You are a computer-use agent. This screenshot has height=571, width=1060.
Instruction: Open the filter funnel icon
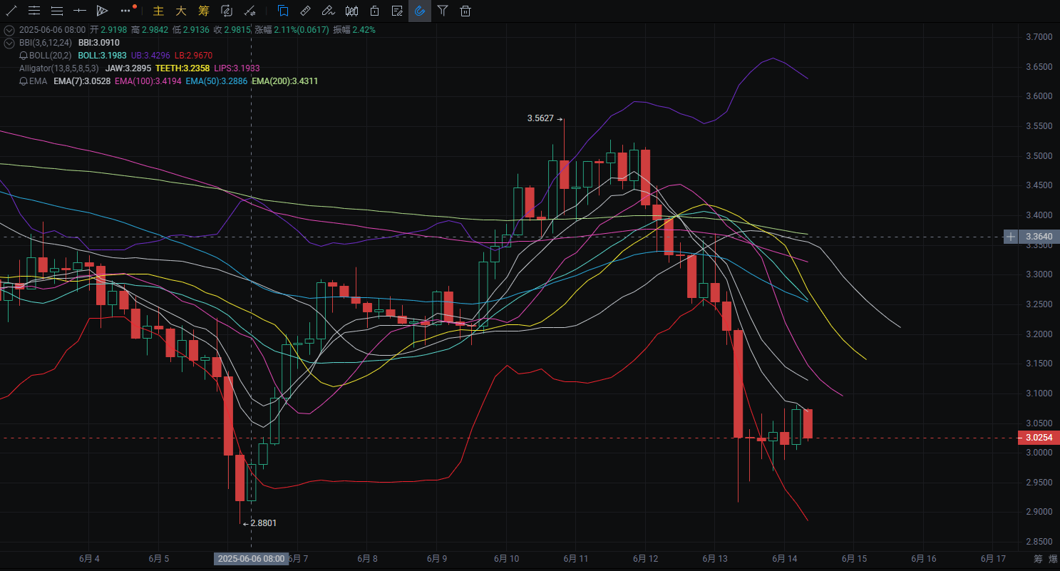click(x=443, y=11)
